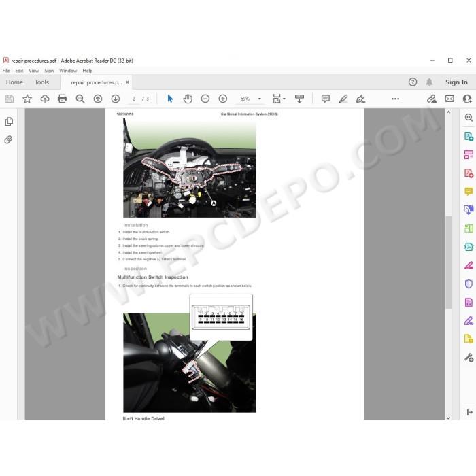Open Fill & Sign tool in right pane

pos(469,320)
